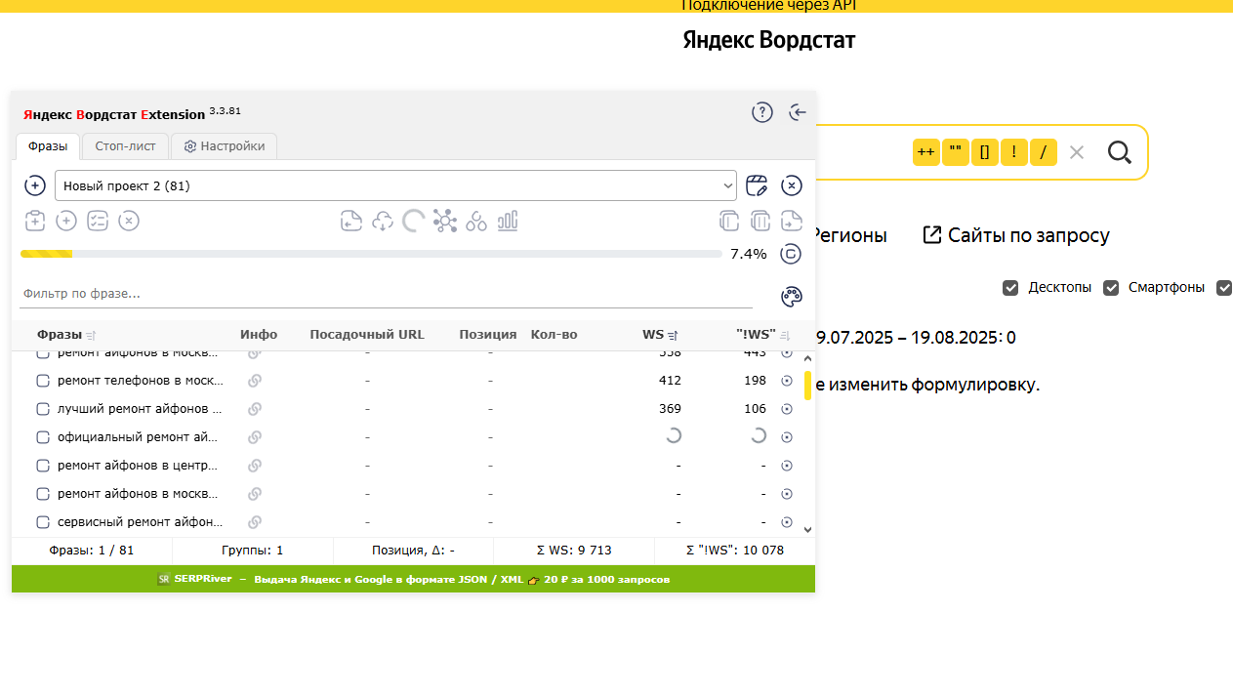Click the single-page copy icon in the right toolbar
Screen dimensions: 1233x695
(729, 221)
